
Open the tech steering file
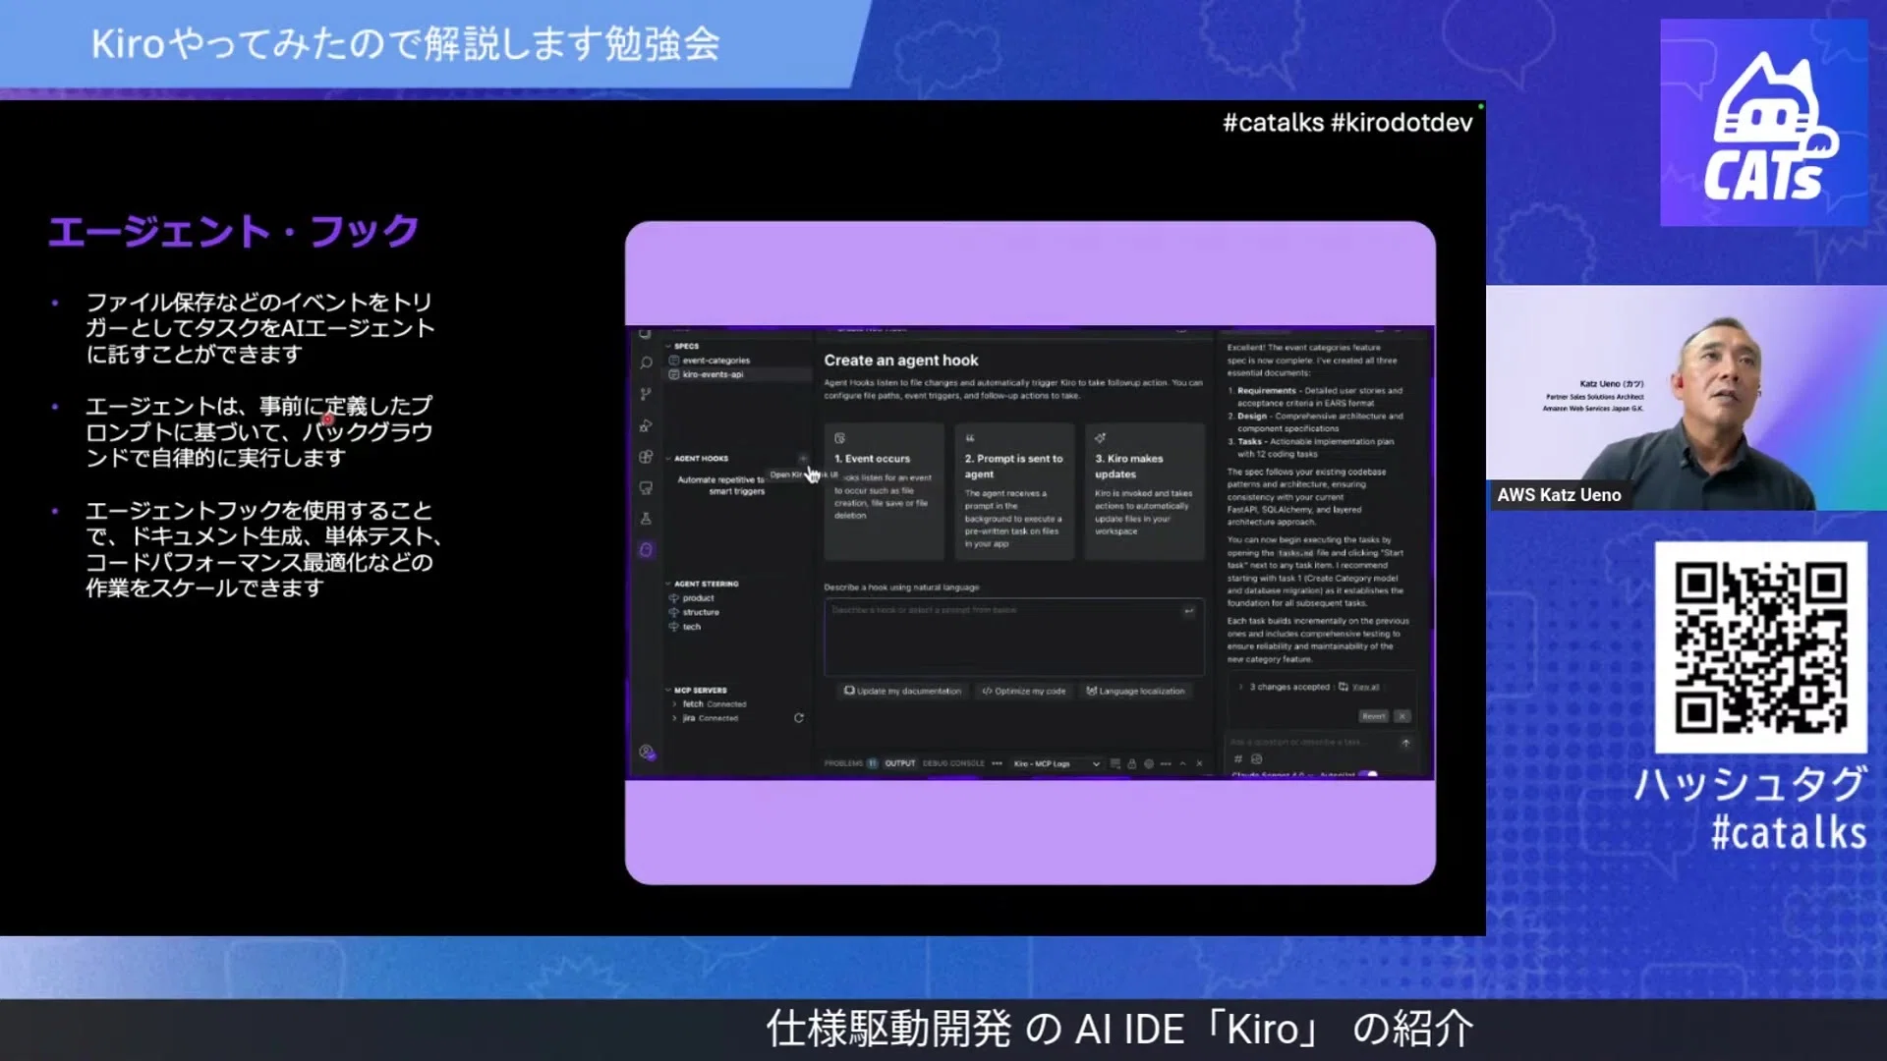(x=692, y=627)
